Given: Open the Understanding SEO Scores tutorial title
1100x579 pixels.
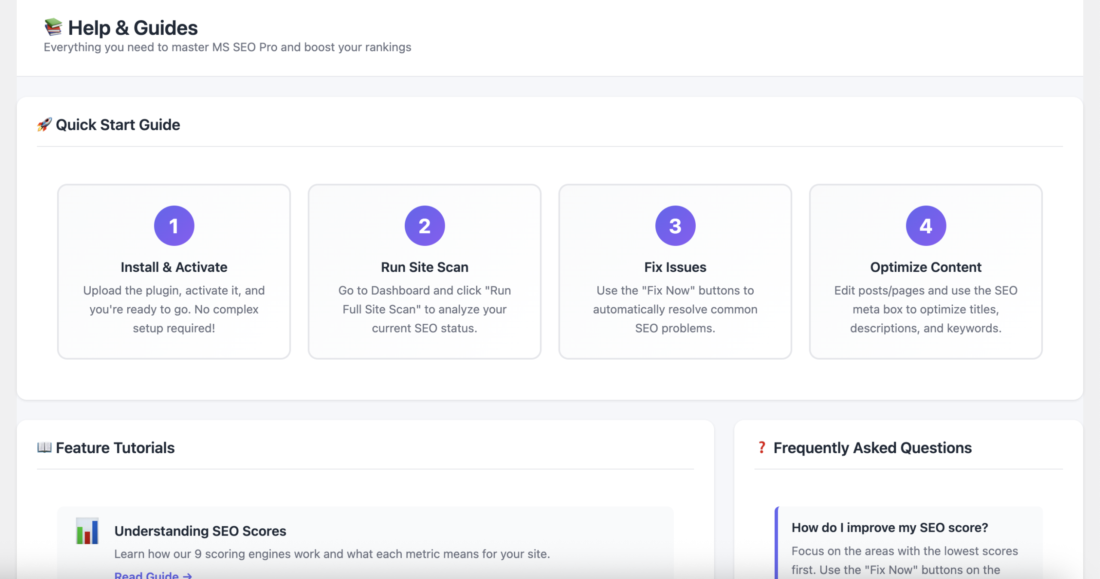Looking at the screenshot, I should point(200,531).
